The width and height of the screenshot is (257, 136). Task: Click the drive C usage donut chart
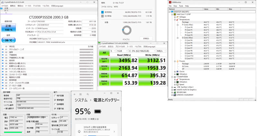(127, 30)
